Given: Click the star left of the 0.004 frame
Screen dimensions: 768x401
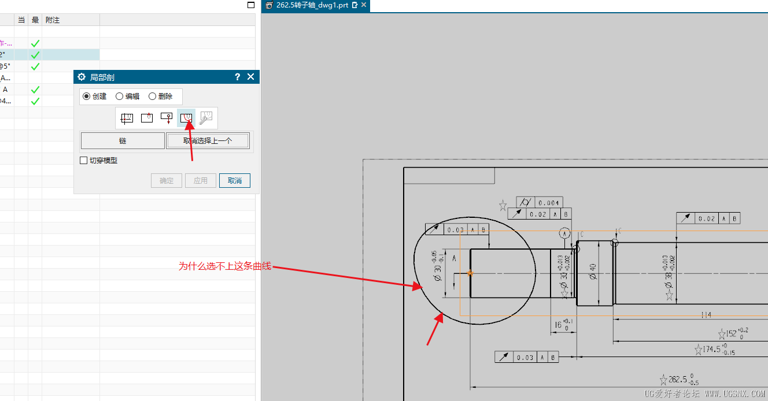Looking at the screenshot, I should tap(503, 205).
